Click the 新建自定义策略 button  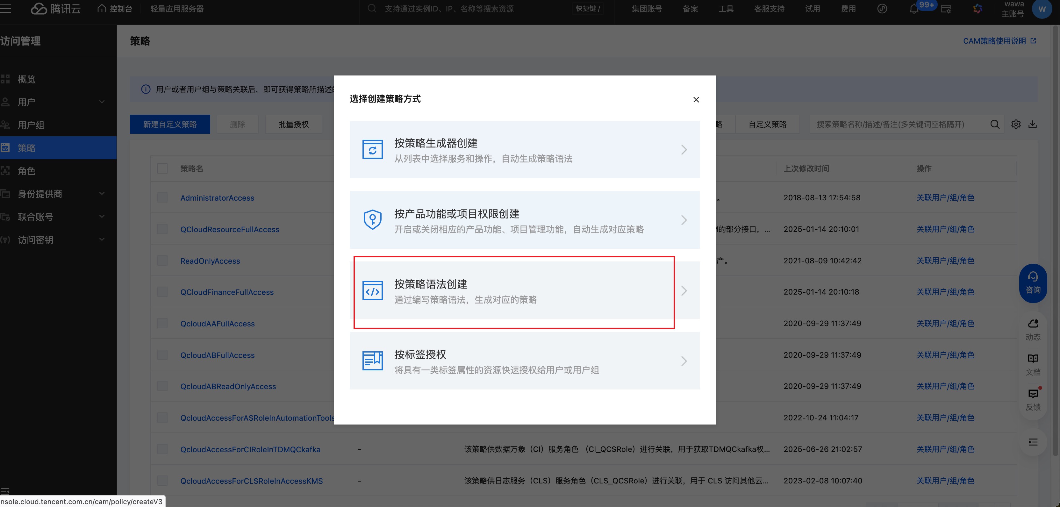170,124
